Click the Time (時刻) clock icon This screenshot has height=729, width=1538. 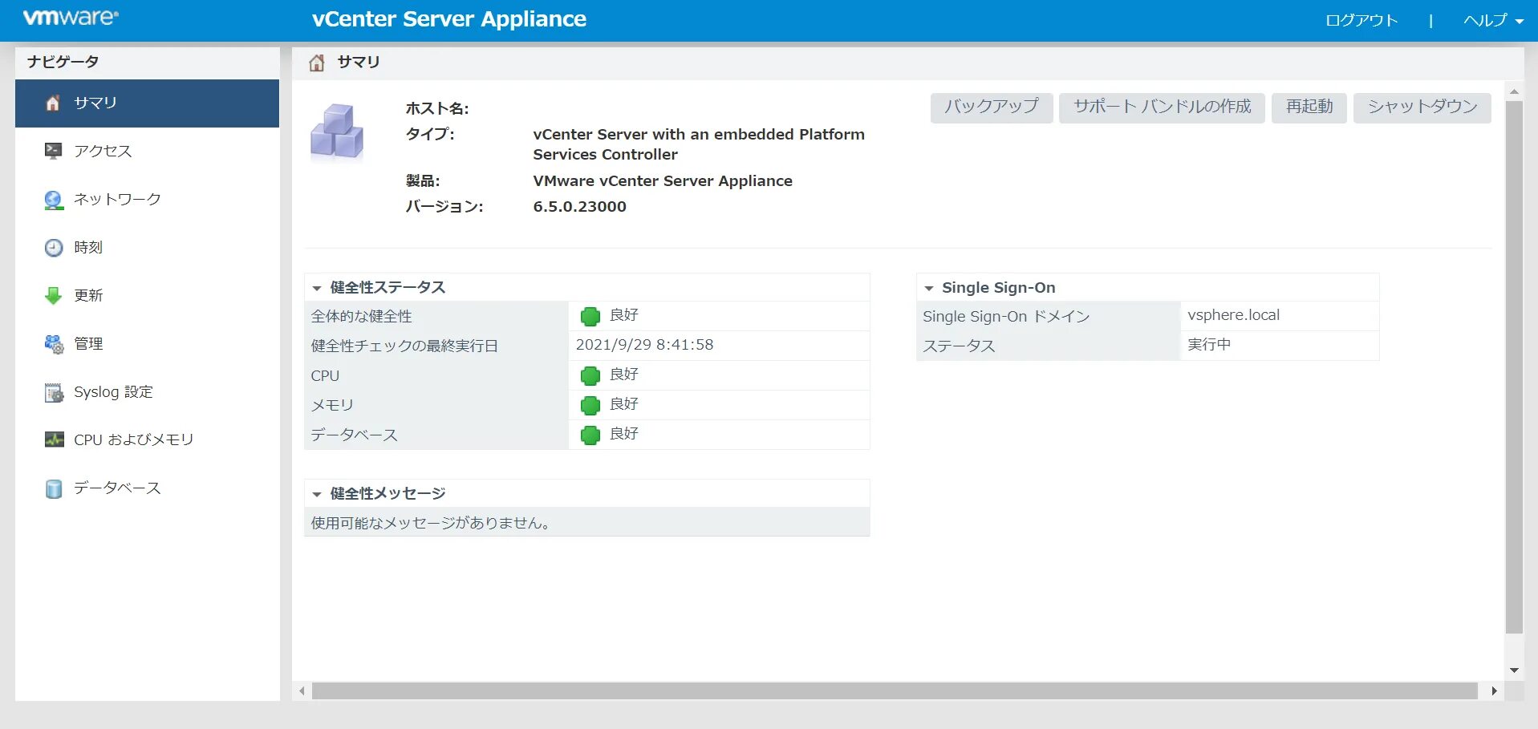tap(53, 248)
